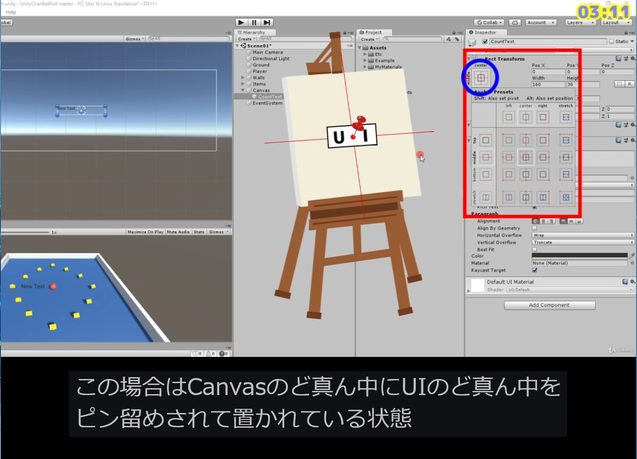Open the Vertical Overflow Truncate dropdown
Viewport: 637px width, 459px height.
pyautogui.click(x=583, y=242)
